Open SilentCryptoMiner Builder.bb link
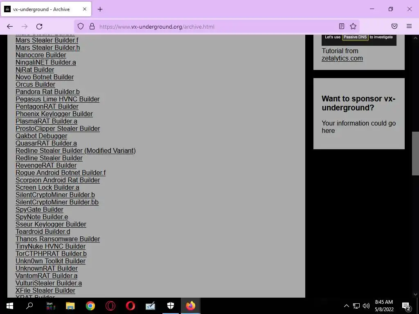The width and height of the screenshot is (419, 314). pos(57,202)
